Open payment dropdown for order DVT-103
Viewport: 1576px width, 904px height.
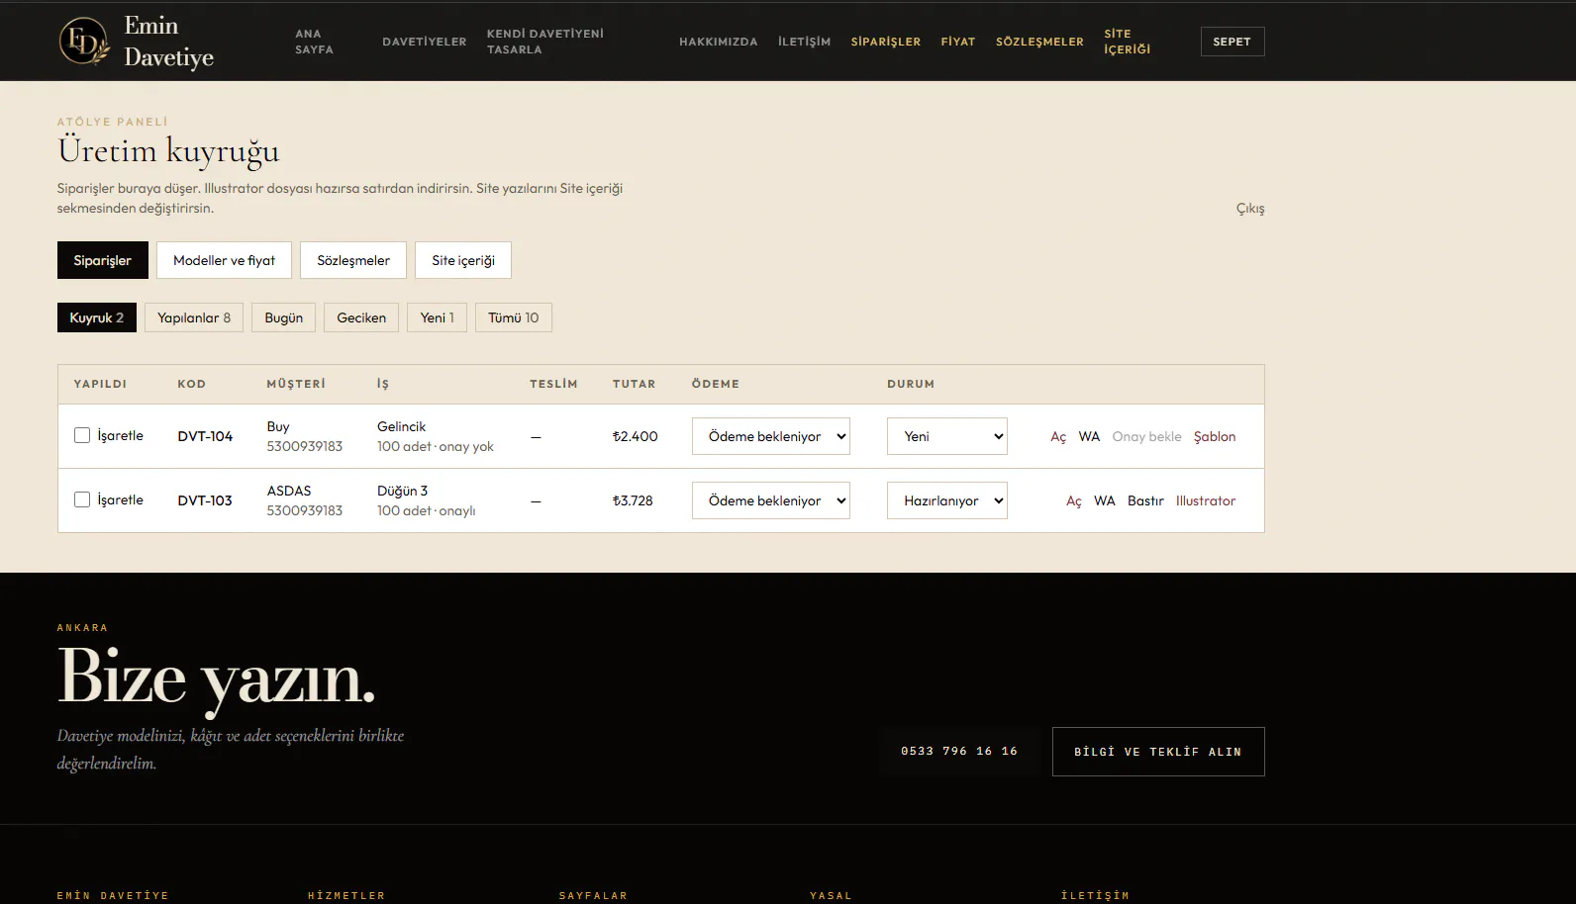(x=771, y=500)
